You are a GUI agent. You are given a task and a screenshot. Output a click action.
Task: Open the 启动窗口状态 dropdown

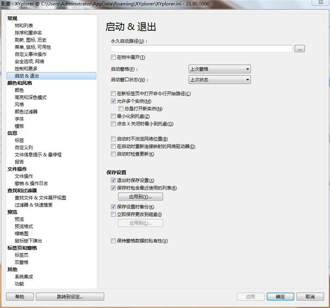point(219,80)
